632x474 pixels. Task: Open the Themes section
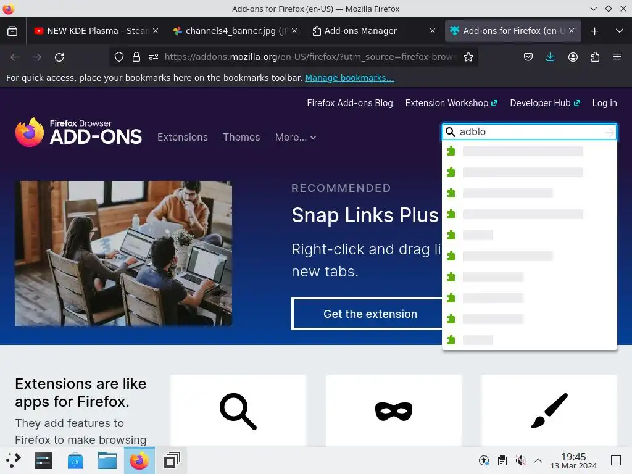point(241,138)
